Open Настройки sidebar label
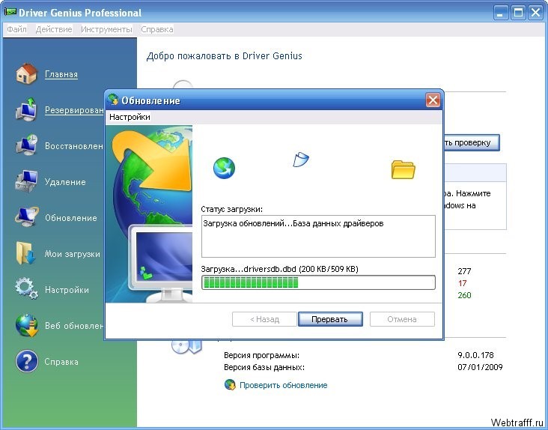The height and width of the screenshot is (430, 548). [67, 290]
